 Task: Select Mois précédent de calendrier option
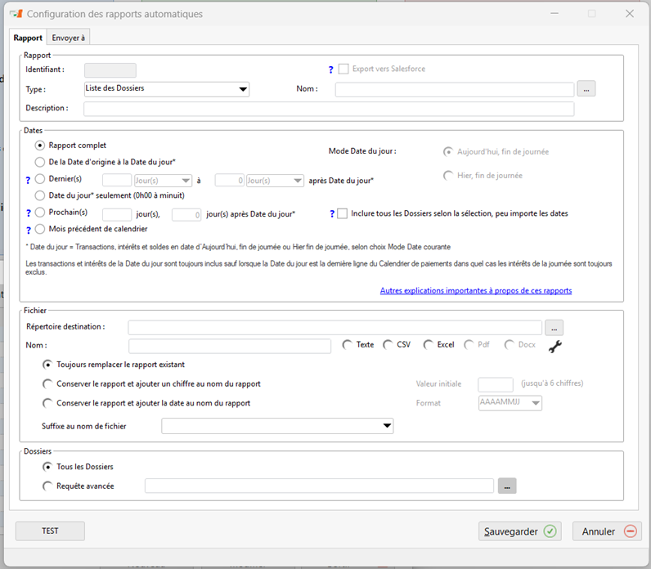pyautogui.click(x=40, y=229)
